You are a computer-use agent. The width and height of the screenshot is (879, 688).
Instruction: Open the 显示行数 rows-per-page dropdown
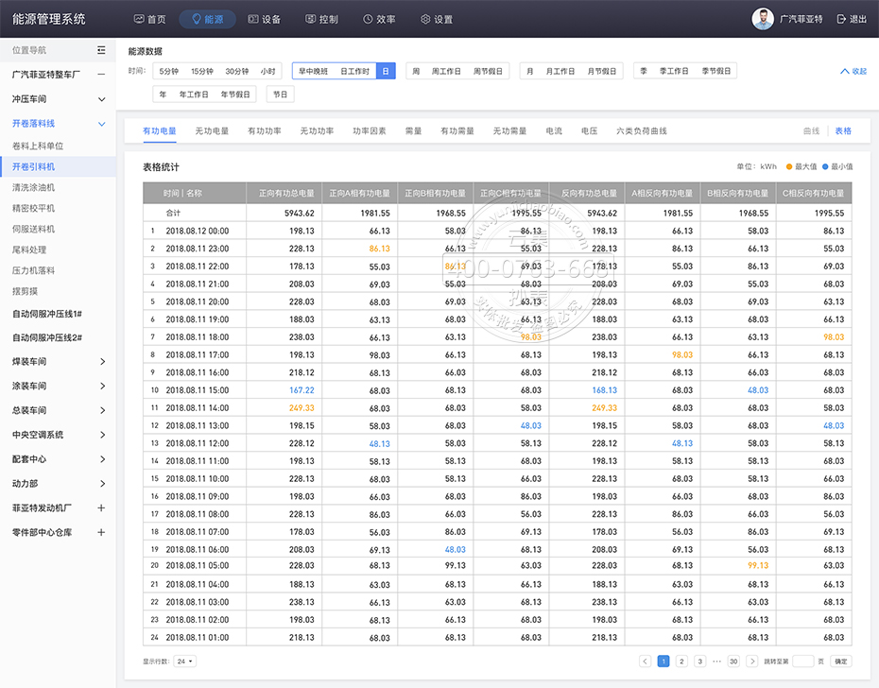[185, 662]
